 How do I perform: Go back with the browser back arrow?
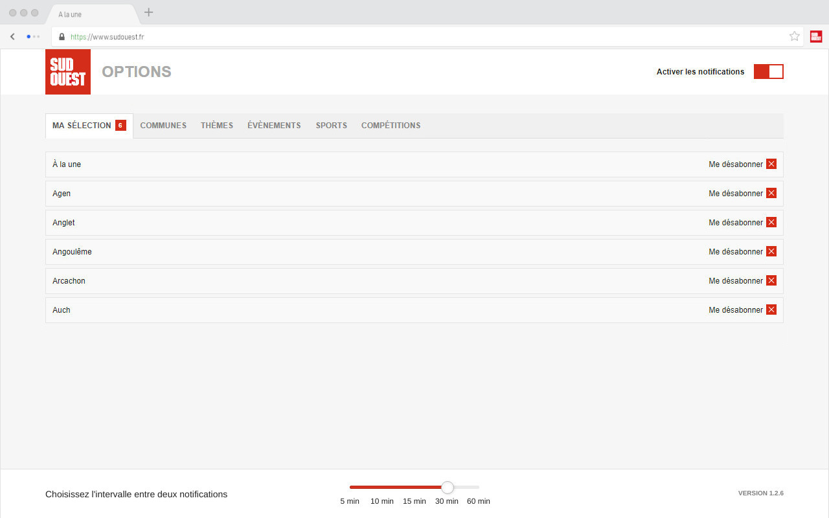(12, 37)
